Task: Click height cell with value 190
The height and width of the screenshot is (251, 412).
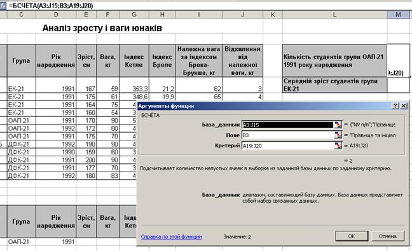Action: (86, 144)
